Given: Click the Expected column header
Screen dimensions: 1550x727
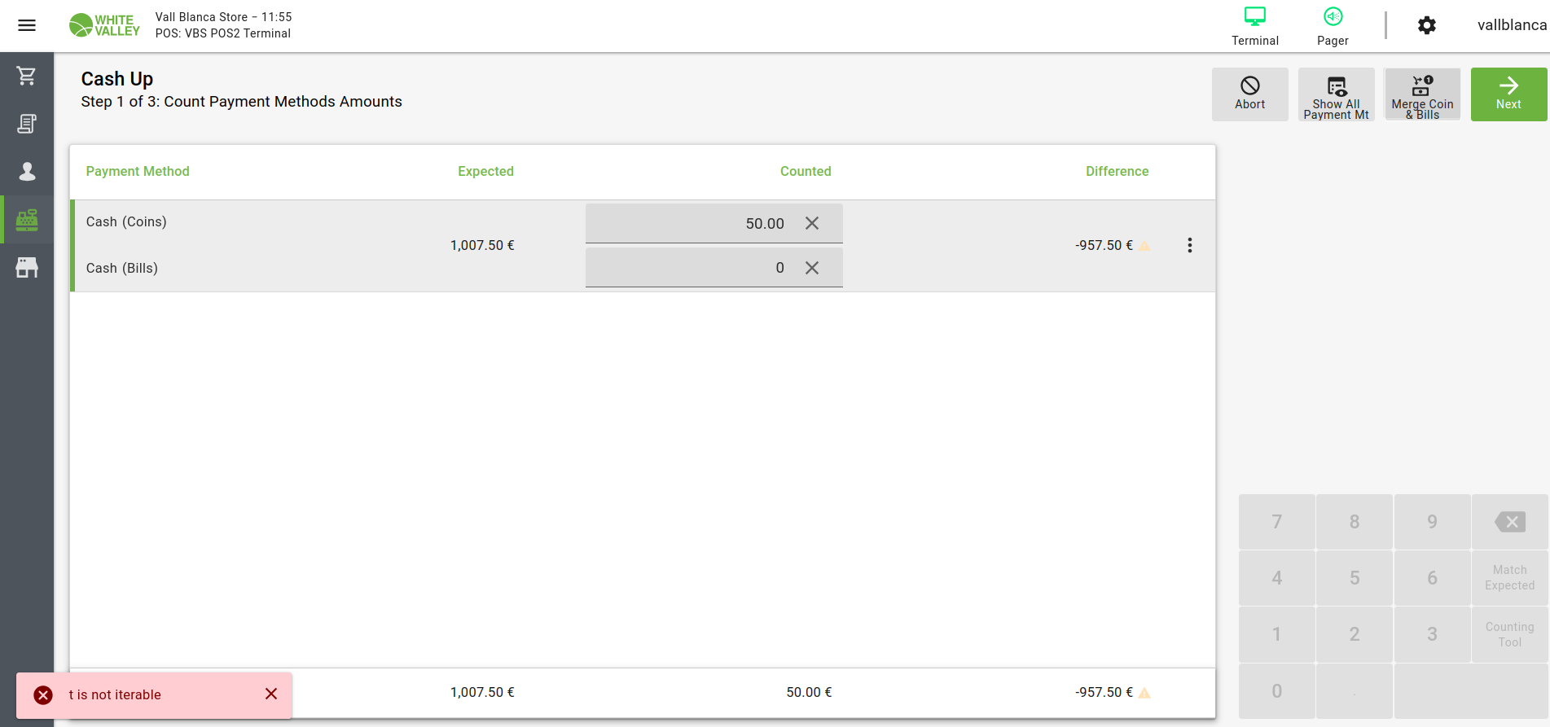Looking at the screenshot, I should 485,171.
